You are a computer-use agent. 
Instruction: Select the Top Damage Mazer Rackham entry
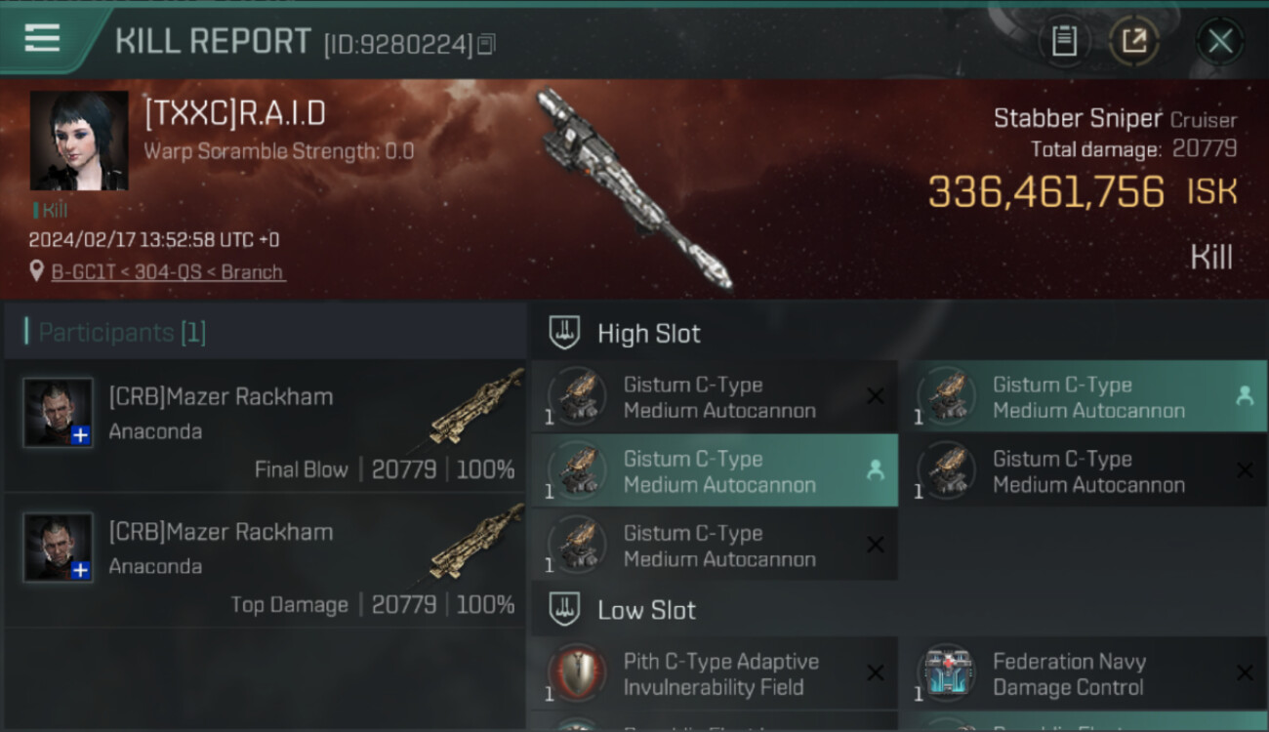pyautogui.click(x=265, y=560)
